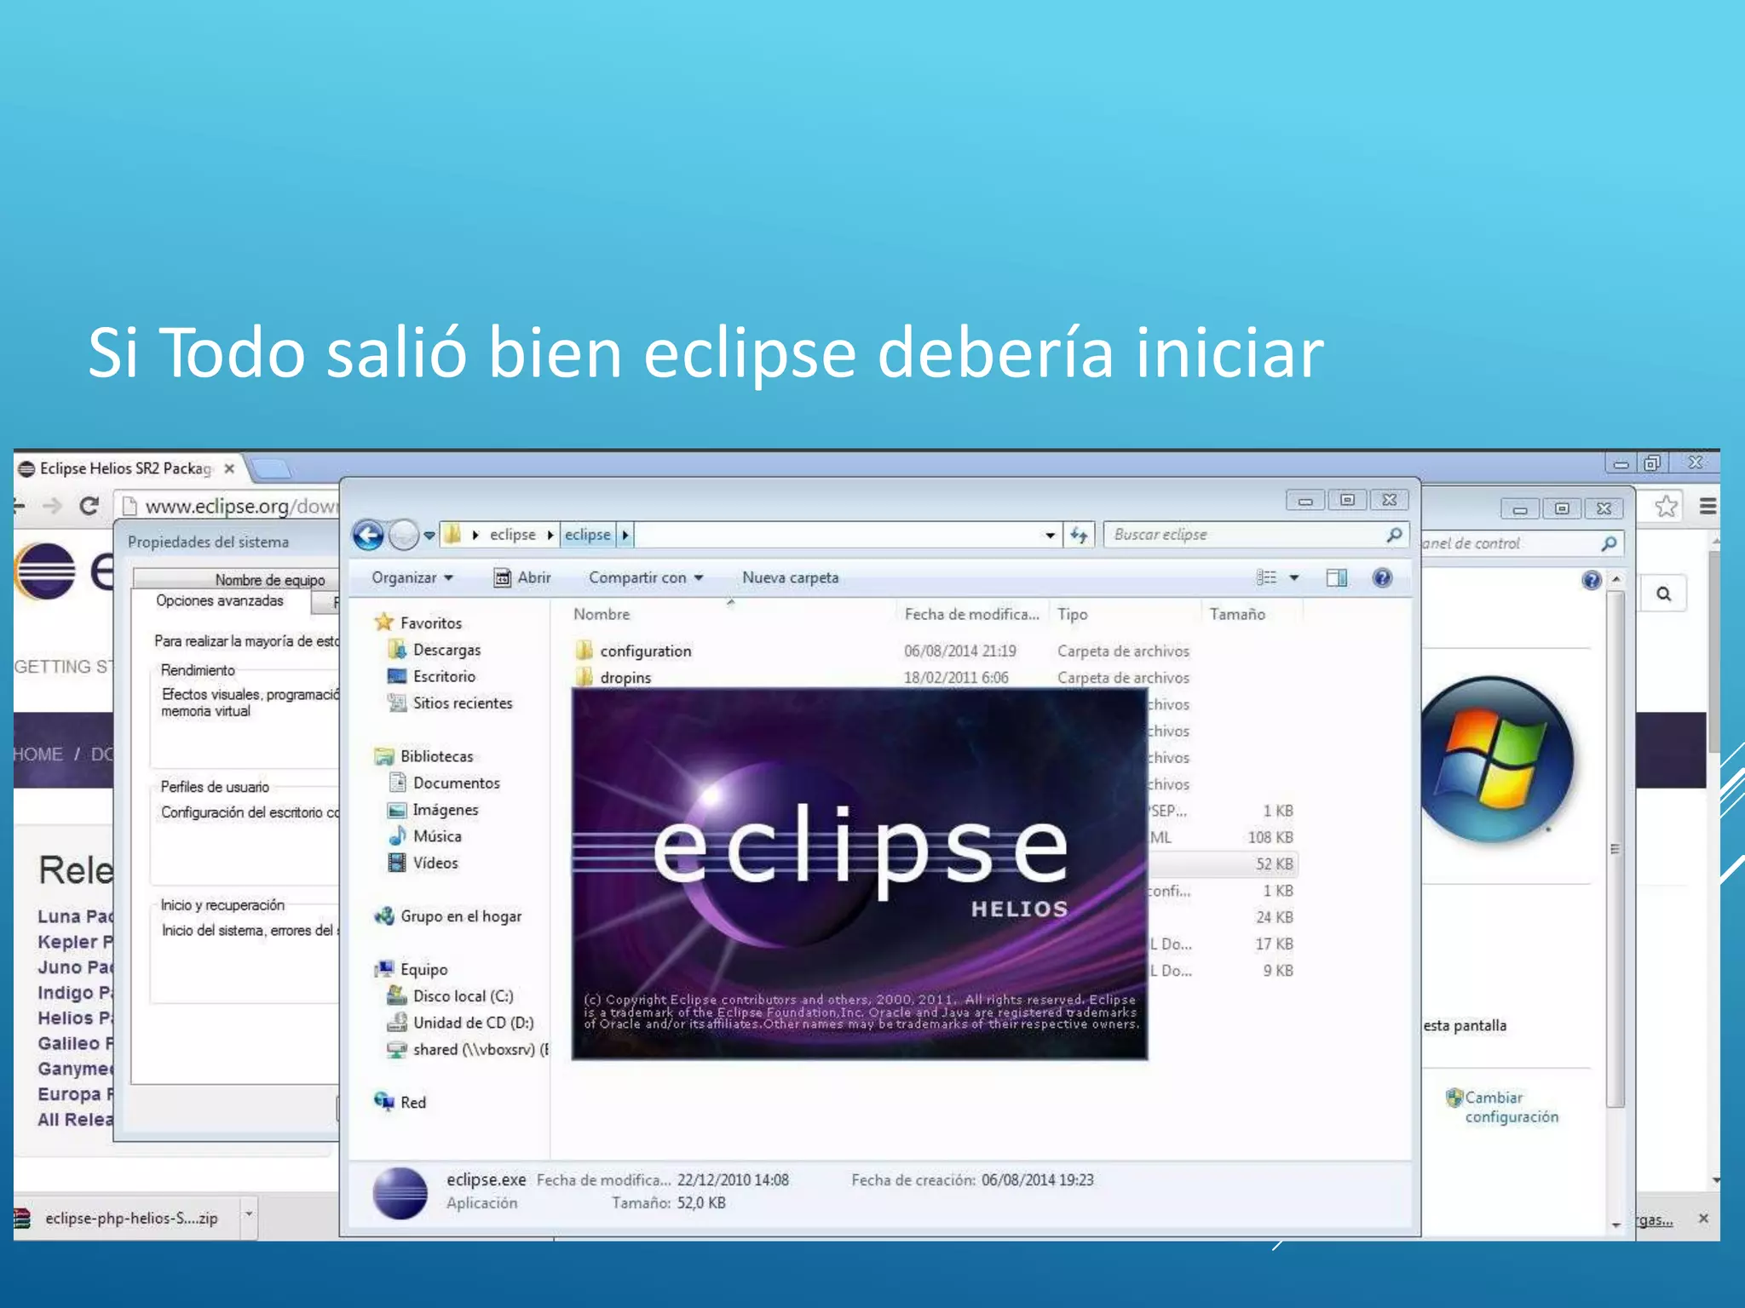This screenshot has height=1308, width=1745.
Task: Click the Fecha de modifica... column header
Action: click(972, 614)
